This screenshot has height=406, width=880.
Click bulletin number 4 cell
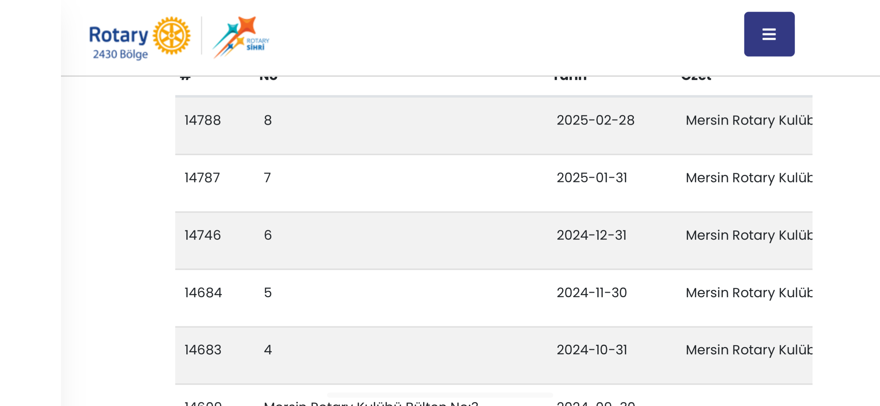click(x=268, y=350)
